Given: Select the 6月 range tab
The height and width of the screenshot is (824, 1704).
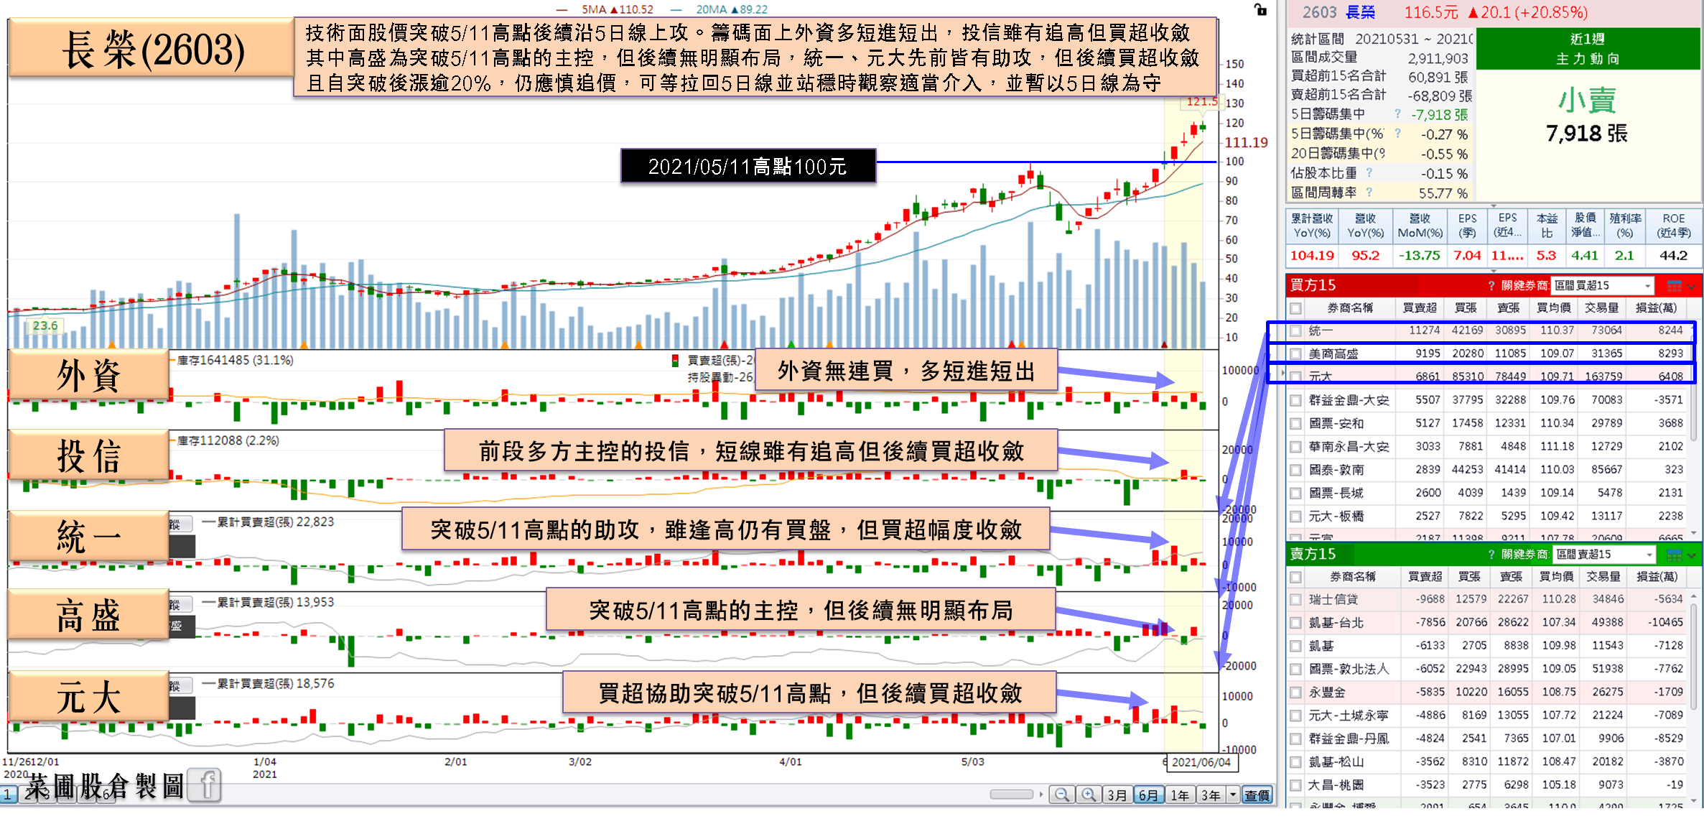Looking at the screenshot, I should pyautogui.click(x=1148, y=795).
